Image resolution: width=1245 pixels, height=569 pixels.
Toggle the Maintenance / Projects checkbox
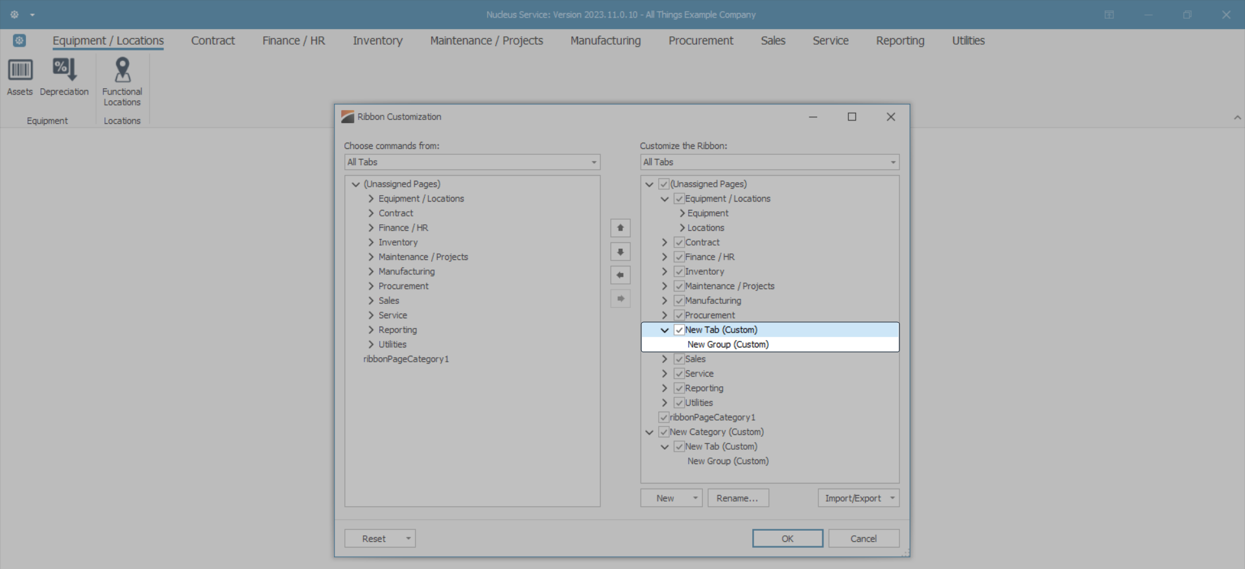tap(679, 286)
